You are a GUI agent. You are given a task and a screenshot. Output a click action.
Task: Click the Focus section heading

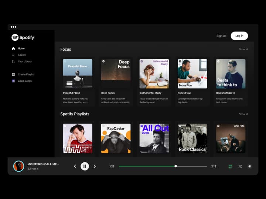66,50
